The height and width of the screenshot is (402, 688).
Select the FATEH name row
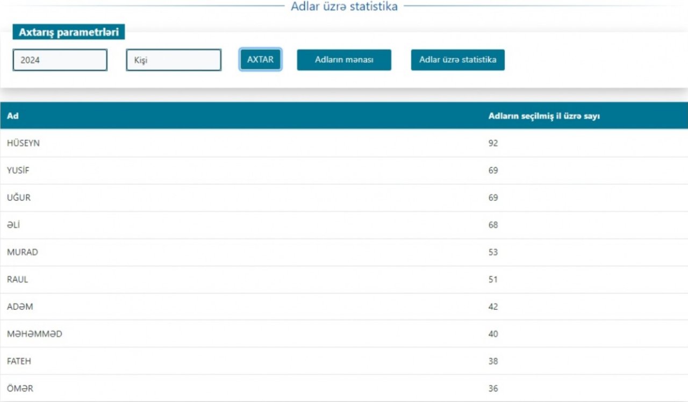344,361
